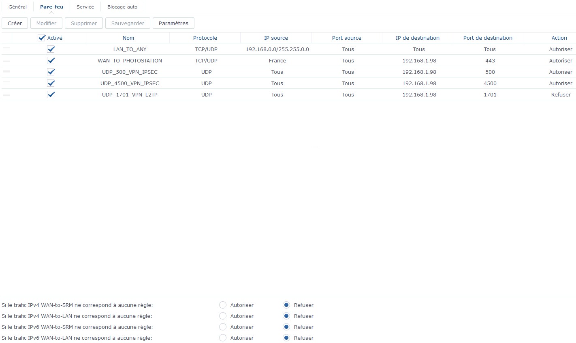Switch to the Général tab
Screen dimensions: 576x343
click(17, 7)
